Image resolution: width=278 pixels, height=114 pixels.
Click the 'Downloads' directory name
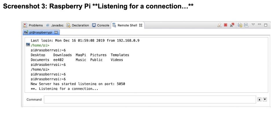[x=63, y=55]
